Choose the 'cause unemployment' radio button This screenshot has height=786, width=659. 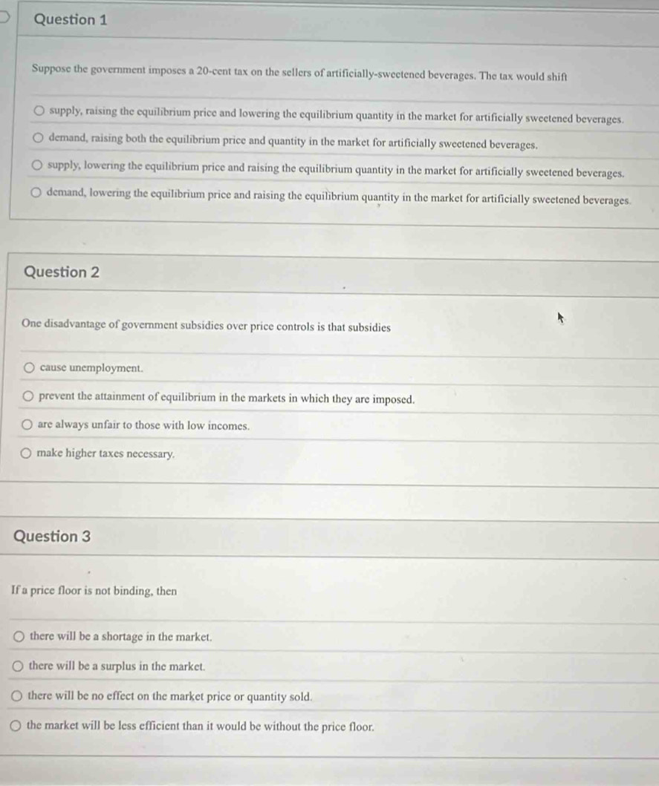pyautogui.click(x=28, y=367)
